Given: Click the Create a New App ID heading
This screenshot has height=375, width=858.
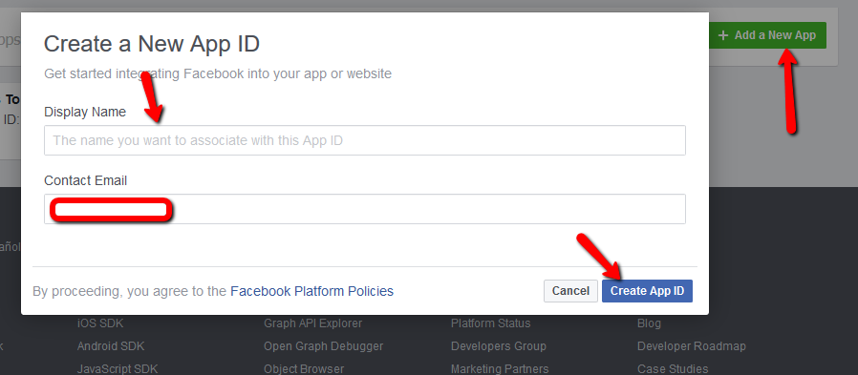Looking at the screenshot, I should [152, 44].
